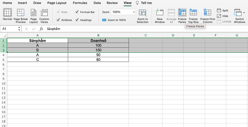Click Freeze Top Row
248x127 pixels.
[193, 16]
